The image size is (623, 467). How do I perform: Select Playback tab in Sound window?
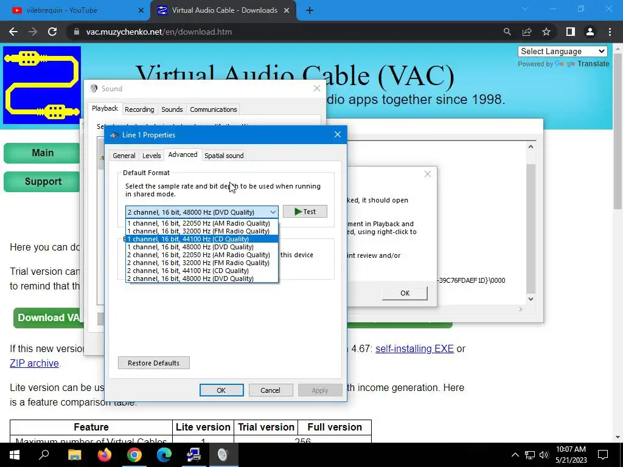tap(105, 108)
